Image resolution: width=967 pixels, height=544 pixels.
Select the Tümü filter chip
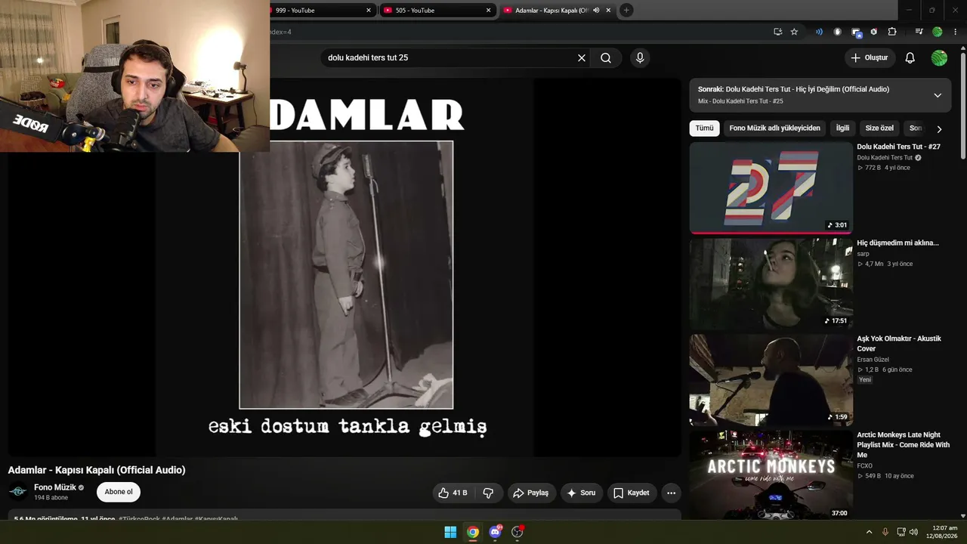(x=704, y=128)
